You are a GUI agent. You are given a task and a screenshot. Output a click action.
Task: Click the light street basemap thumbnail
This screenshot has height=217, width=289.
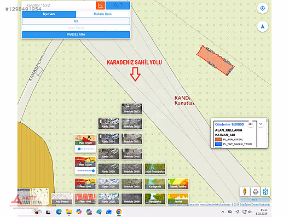point(40,197)
